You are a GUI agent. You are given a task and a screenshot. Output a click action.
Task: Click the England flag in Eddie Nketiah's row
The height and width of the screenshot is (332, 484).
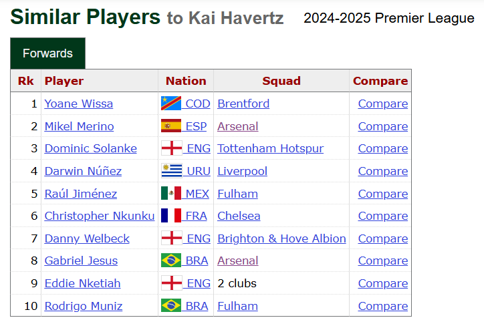coord(172,283)
